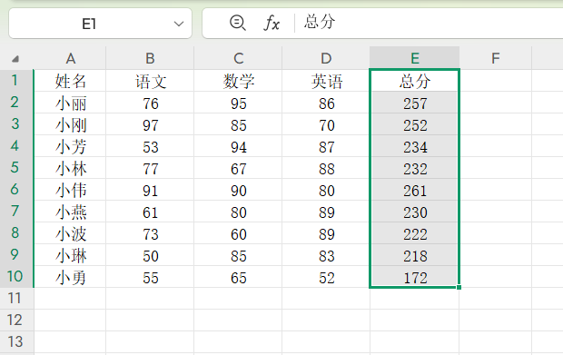Select column C header
This screenshot has width=563, height=355.
click(x=238, y=58)
